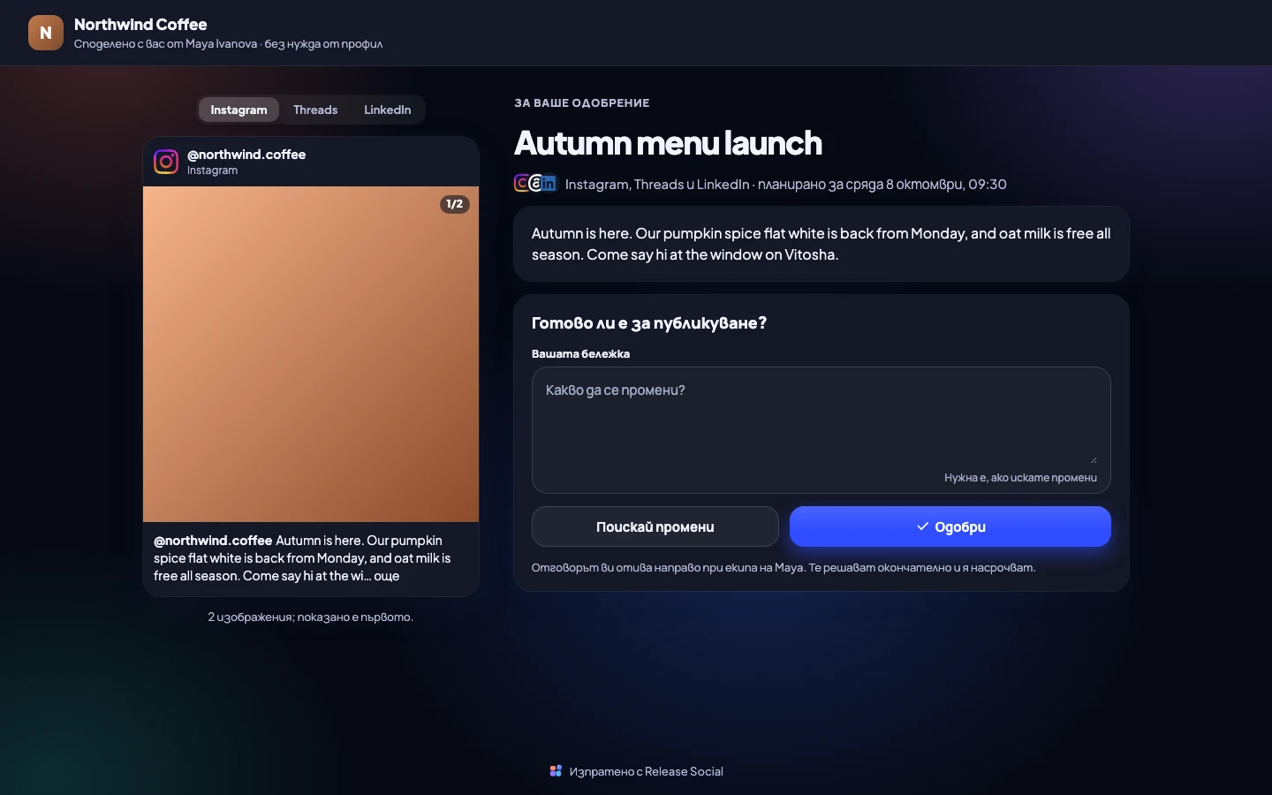This screenshot has height=795, width=1272.
Task: Click the 2 изображения; показано е първото note
Action: point(311,617)
